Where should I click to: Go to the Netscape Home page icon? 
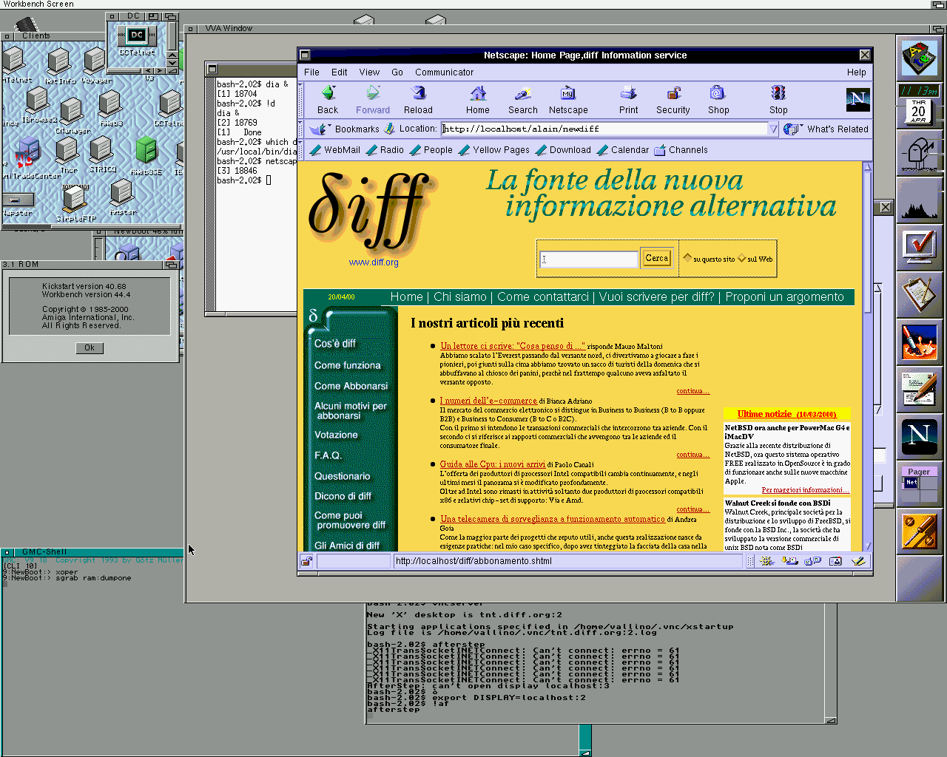(478, 94)
